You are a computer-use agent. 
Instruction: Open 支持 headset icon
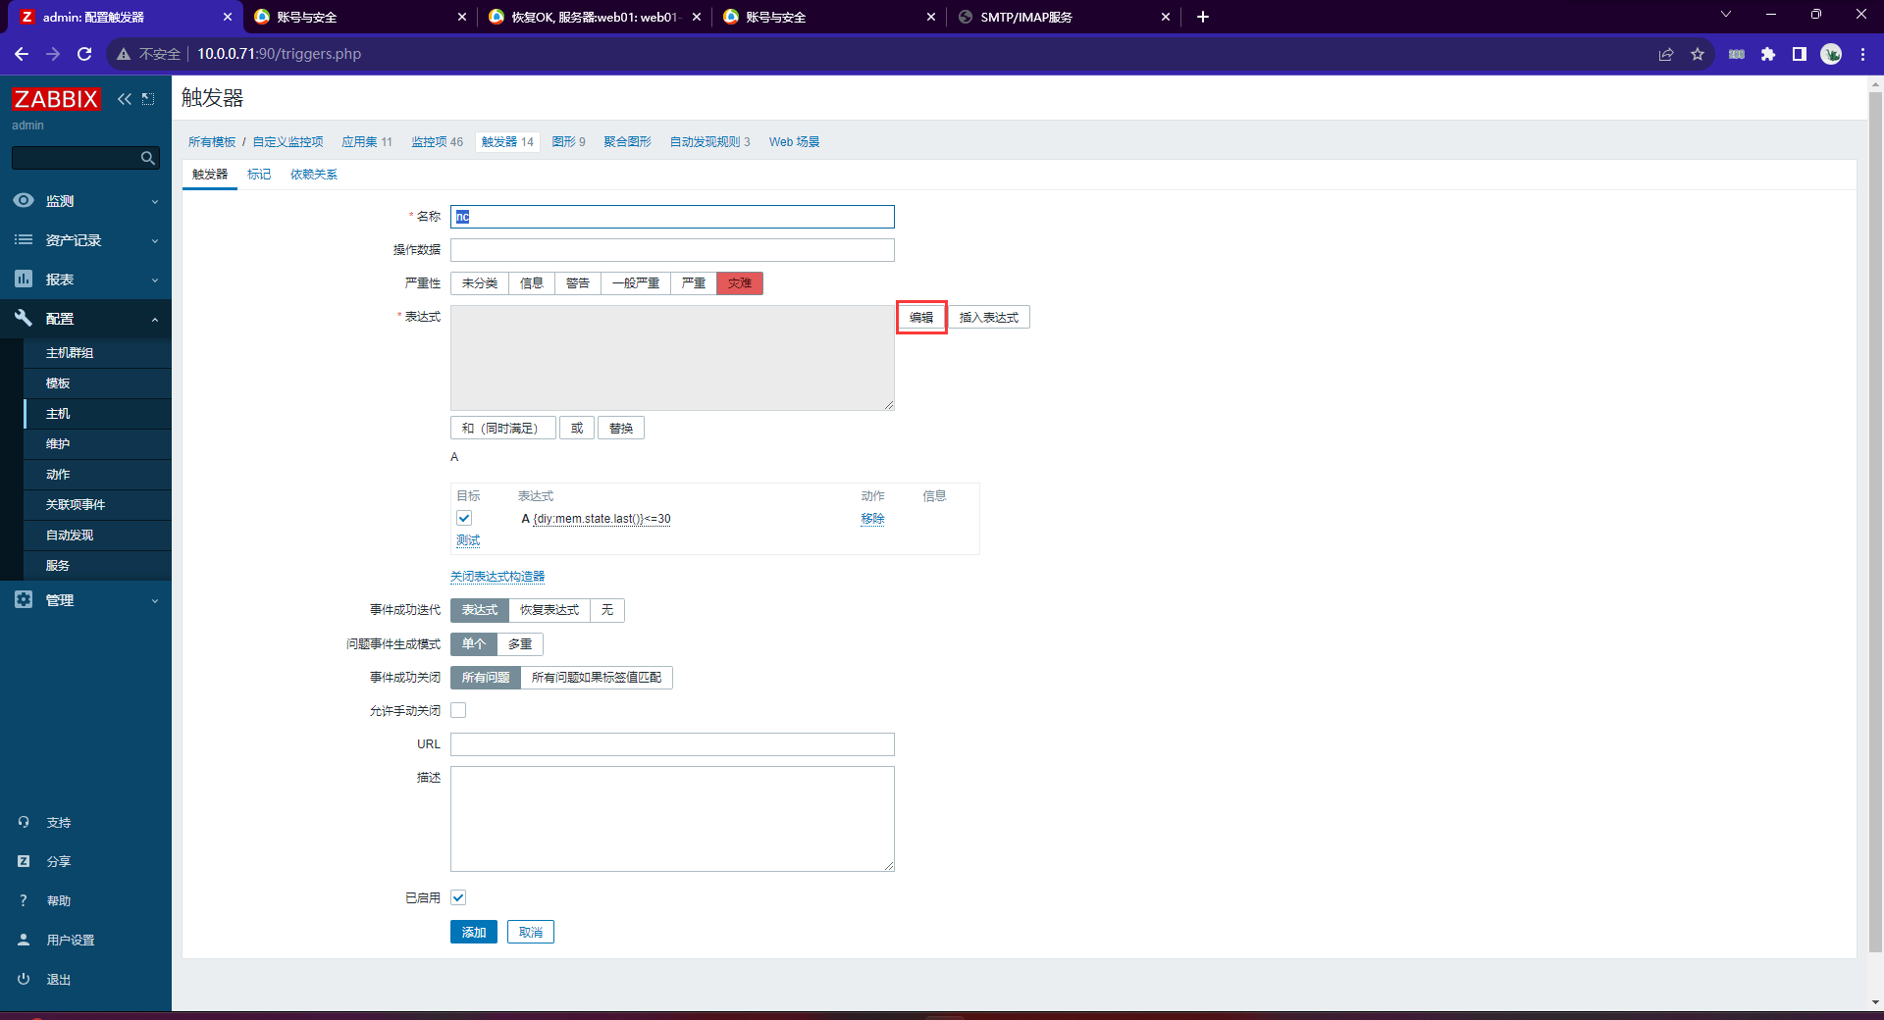24,822
